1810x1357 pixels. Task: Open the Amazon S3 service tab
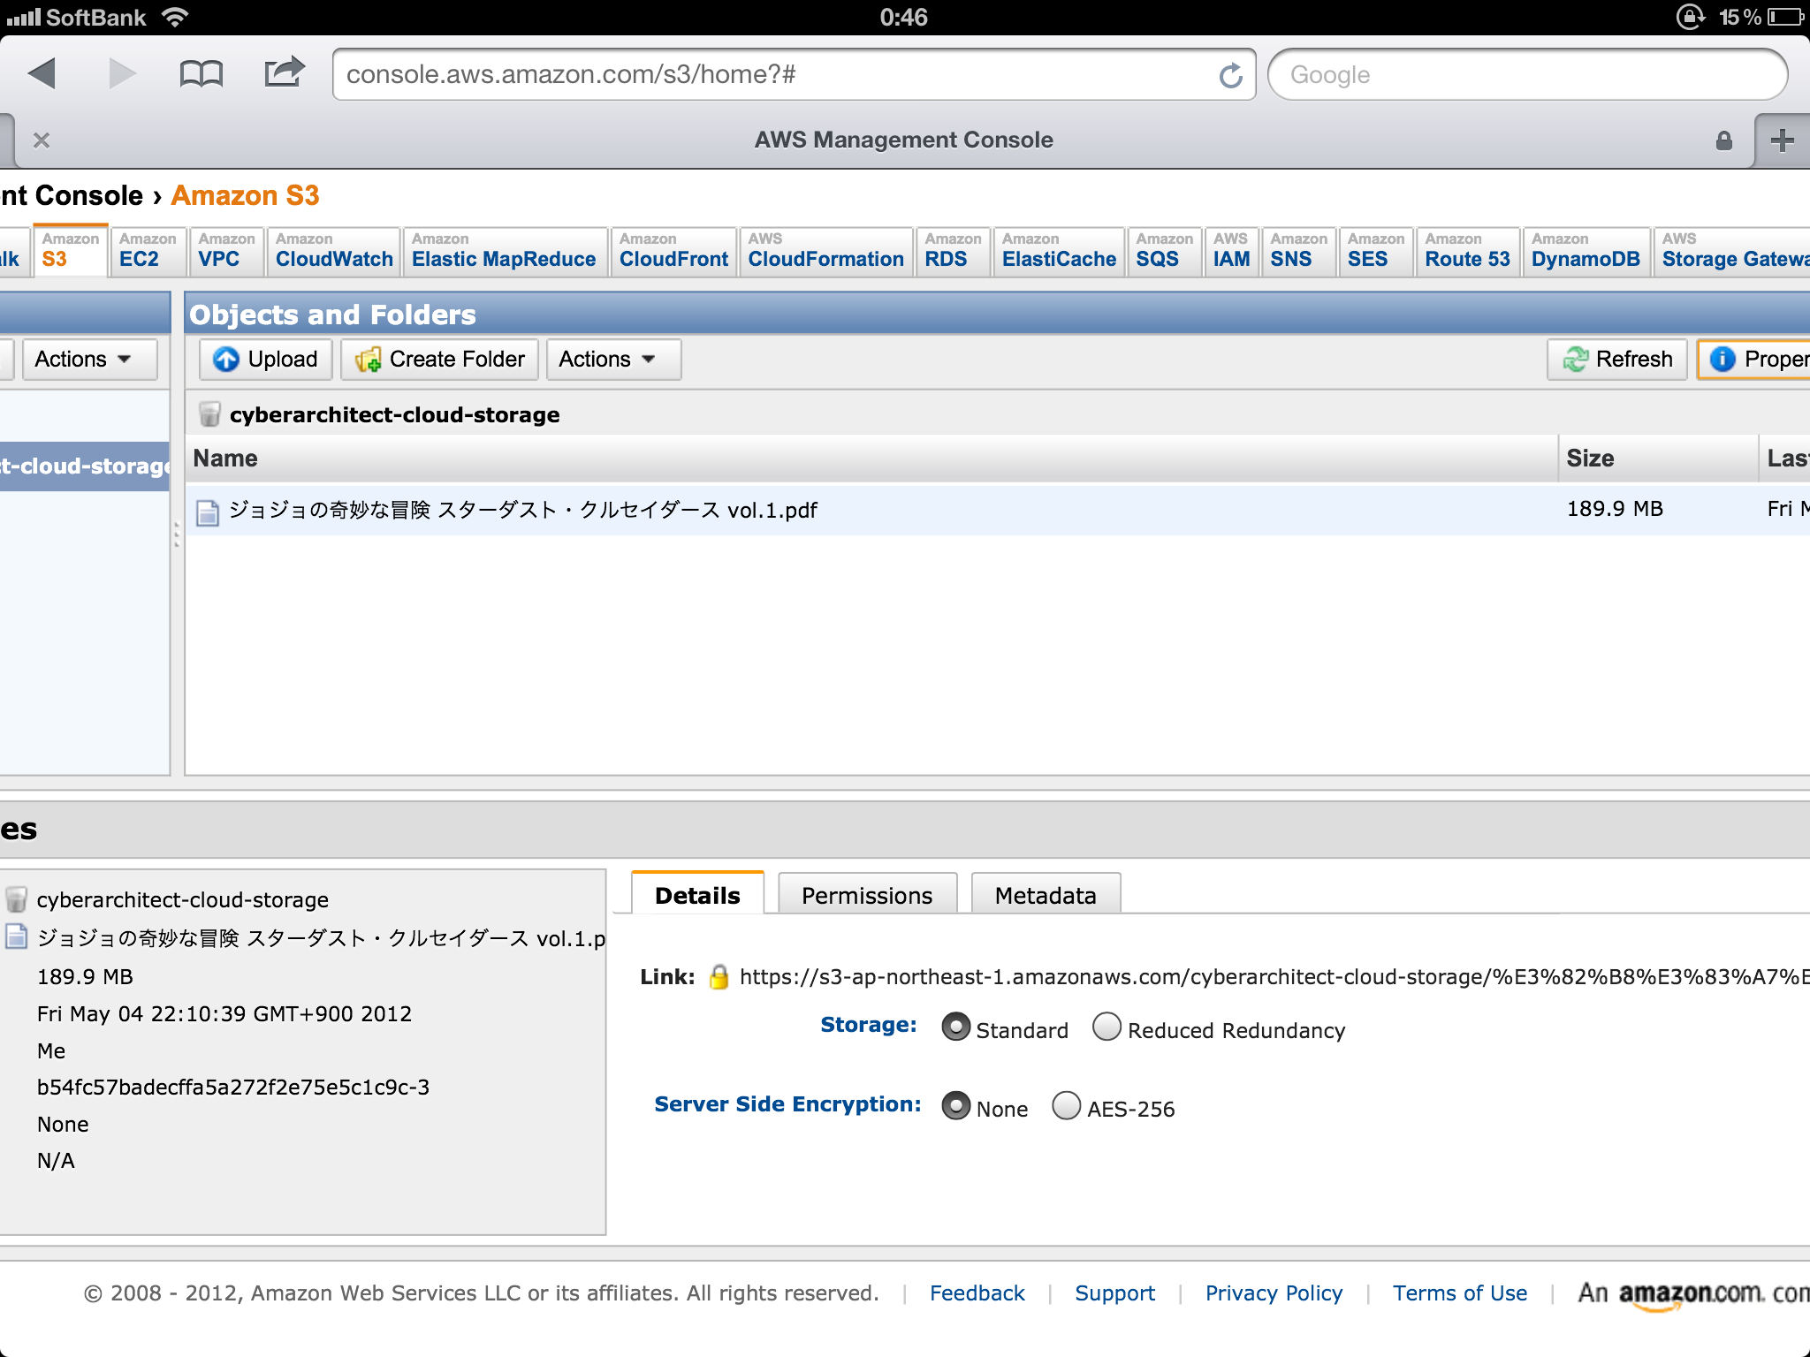point(71,251)
